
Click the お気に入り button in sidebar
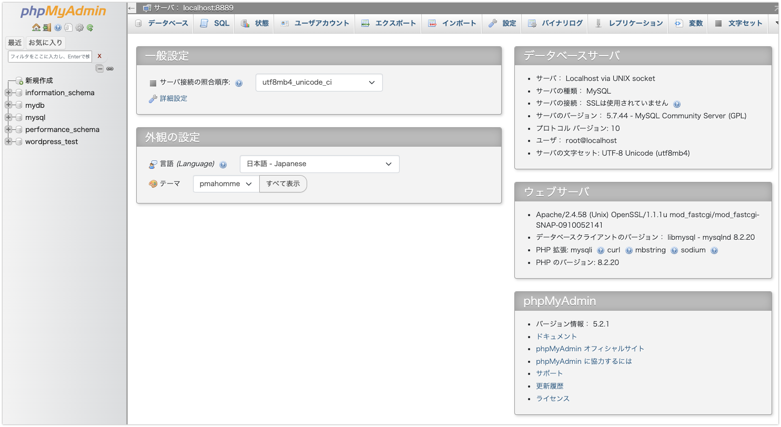[x=46, y=43]
